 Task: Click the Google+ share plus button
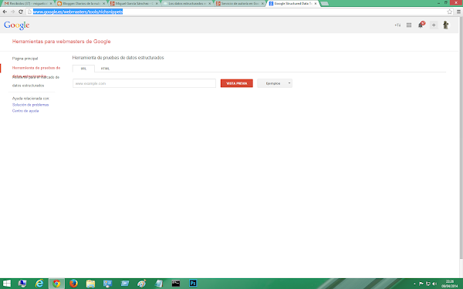click(434, 25)
